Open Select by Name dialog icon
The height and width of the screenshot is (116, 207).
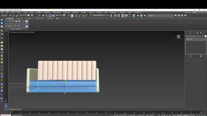32,15
